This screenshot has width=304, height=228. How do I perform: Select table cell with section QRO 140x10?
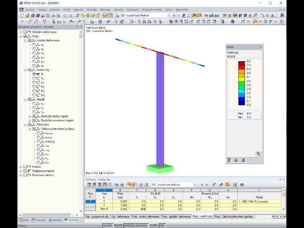coord(259,202)
